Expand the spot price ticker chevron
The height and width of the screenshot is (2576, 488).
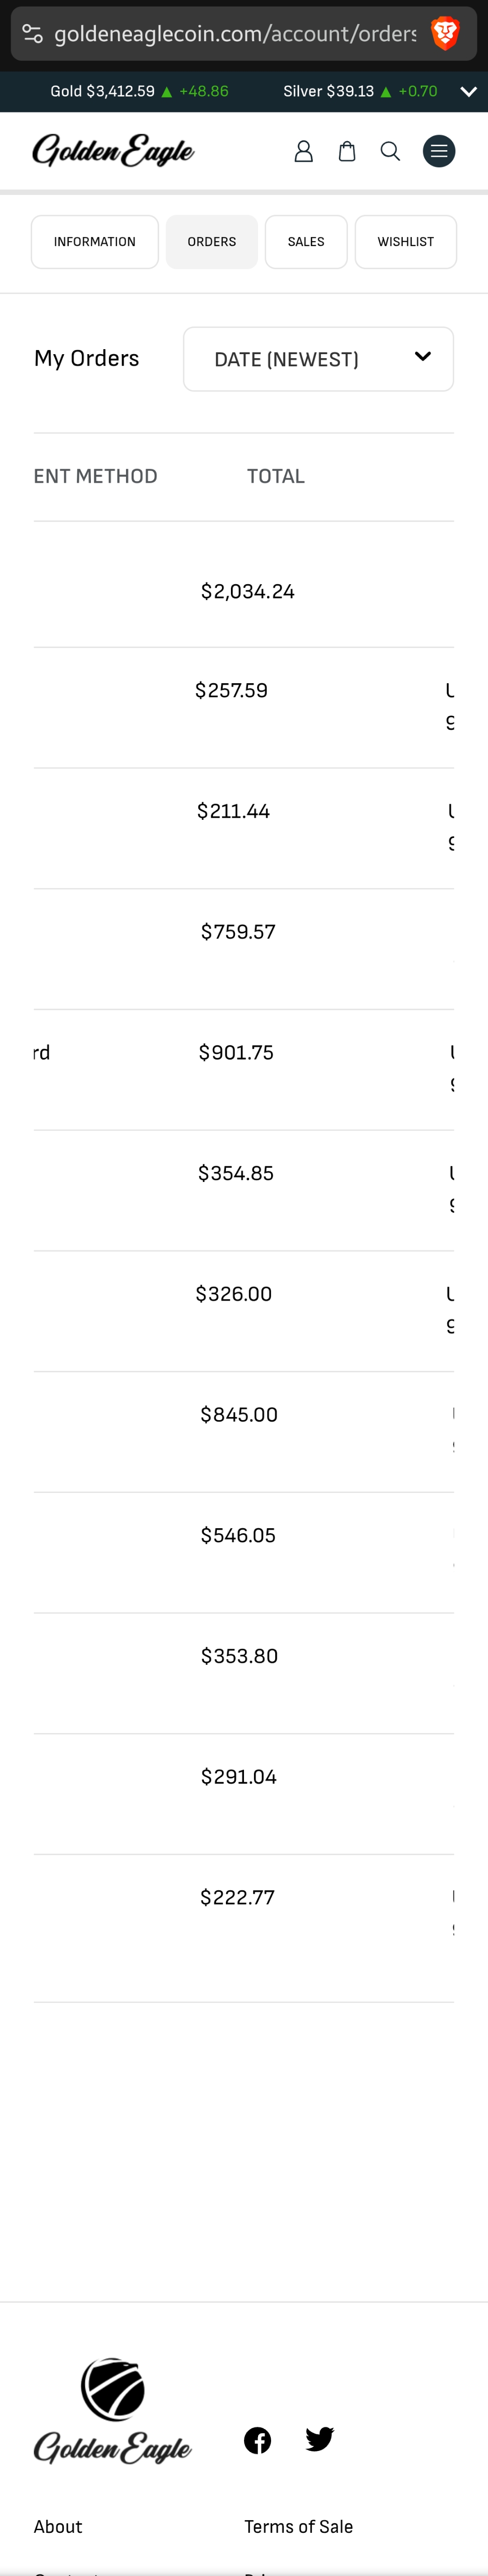coord(468,91)
